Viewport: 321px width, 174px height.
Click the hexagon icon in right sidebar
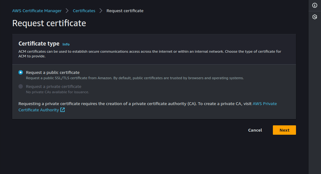(315, 17)
